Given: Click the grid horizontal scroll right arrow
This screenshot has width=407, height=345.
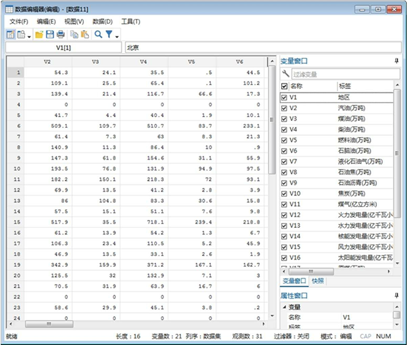Looking at the screenshot, I should tap(263, 324).
